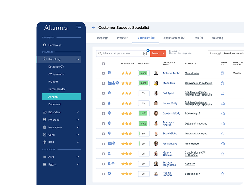Check the box for Achebe Taribo
Image resolution: width=244 pixels, height=185 pixels.
[x=103, y=73]
